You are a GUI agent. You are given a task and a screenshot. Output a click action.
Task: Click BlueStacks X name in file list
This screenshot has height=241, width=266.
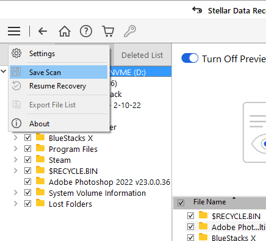point(234,237)
